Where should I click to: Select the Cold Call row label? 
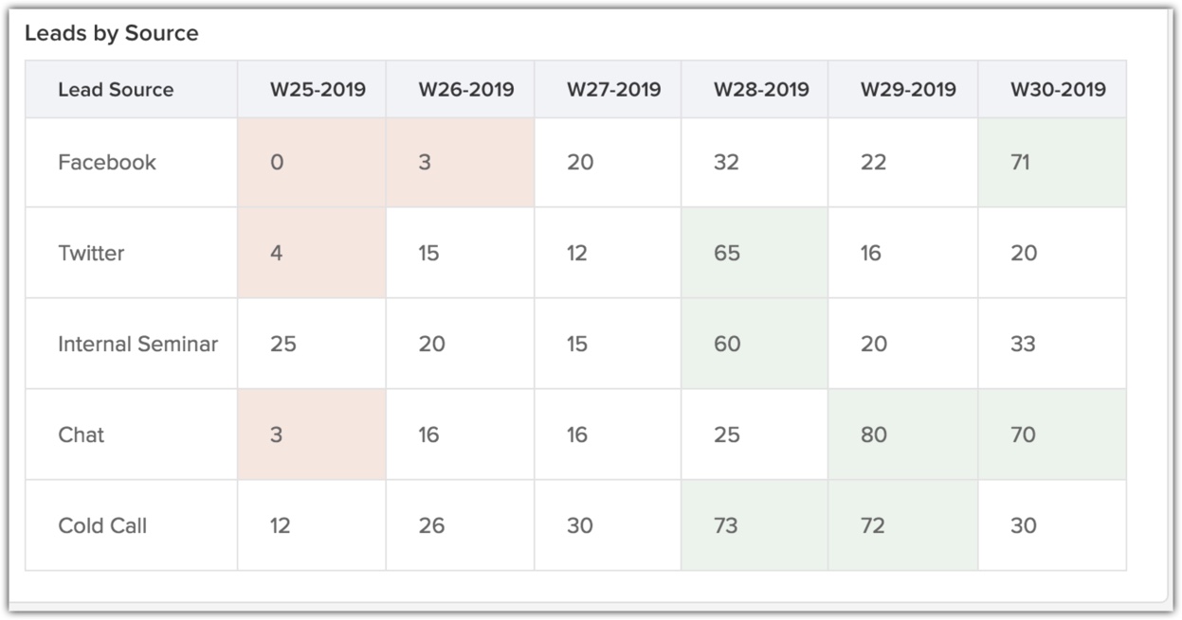pos(102,525)
